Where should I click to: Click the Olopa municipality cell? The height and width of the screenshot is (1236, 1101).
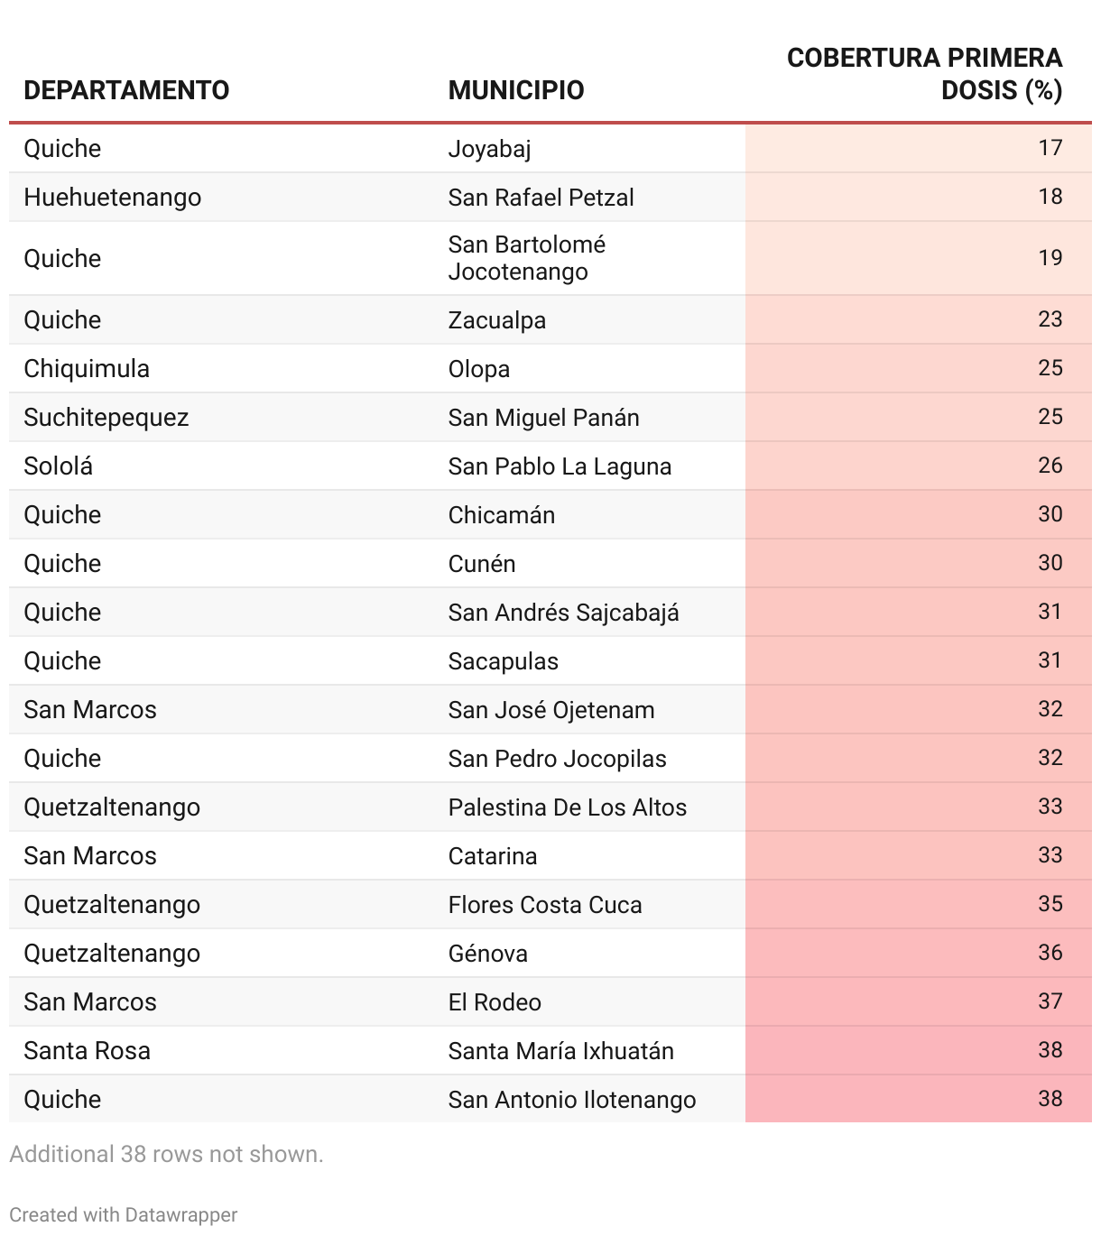coord(479,369)
